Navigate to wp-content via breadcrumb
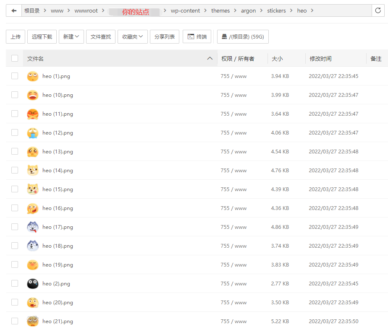Screen dimensions: 388x329 coord(185,10)
